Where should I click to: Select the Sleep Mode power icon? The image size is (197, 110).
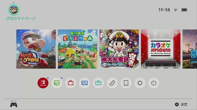tap(154, 83)
